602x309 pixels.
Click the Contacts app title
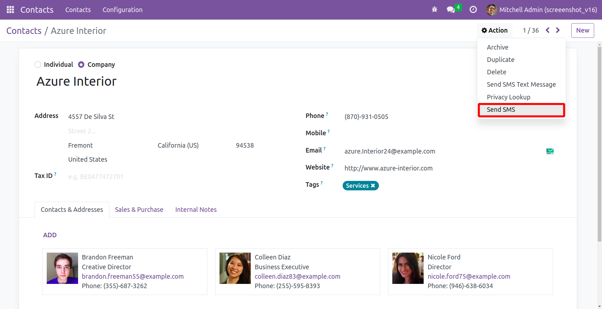click(x=37, y=10)
